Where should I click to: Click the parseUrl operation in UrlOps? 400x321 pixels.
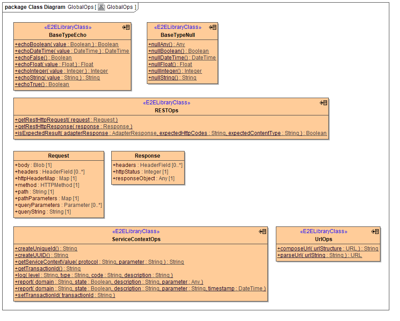319,255
